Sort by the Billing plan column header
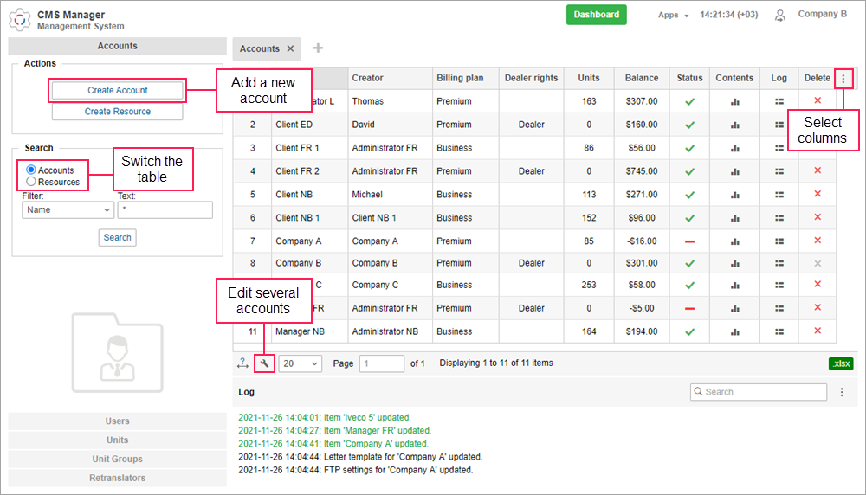 tap(466, 78)
